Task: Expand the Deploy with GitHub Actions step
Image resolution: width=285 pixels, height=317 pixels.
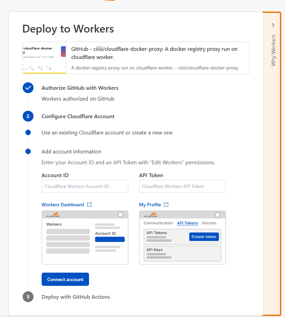Action: pyautogui.click(x=75, y=297)
